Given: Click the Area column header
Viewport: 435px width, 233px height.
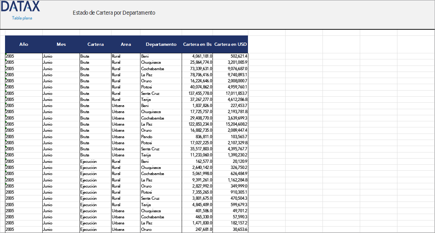Looking at the screenshot, I should coord(126,44).
